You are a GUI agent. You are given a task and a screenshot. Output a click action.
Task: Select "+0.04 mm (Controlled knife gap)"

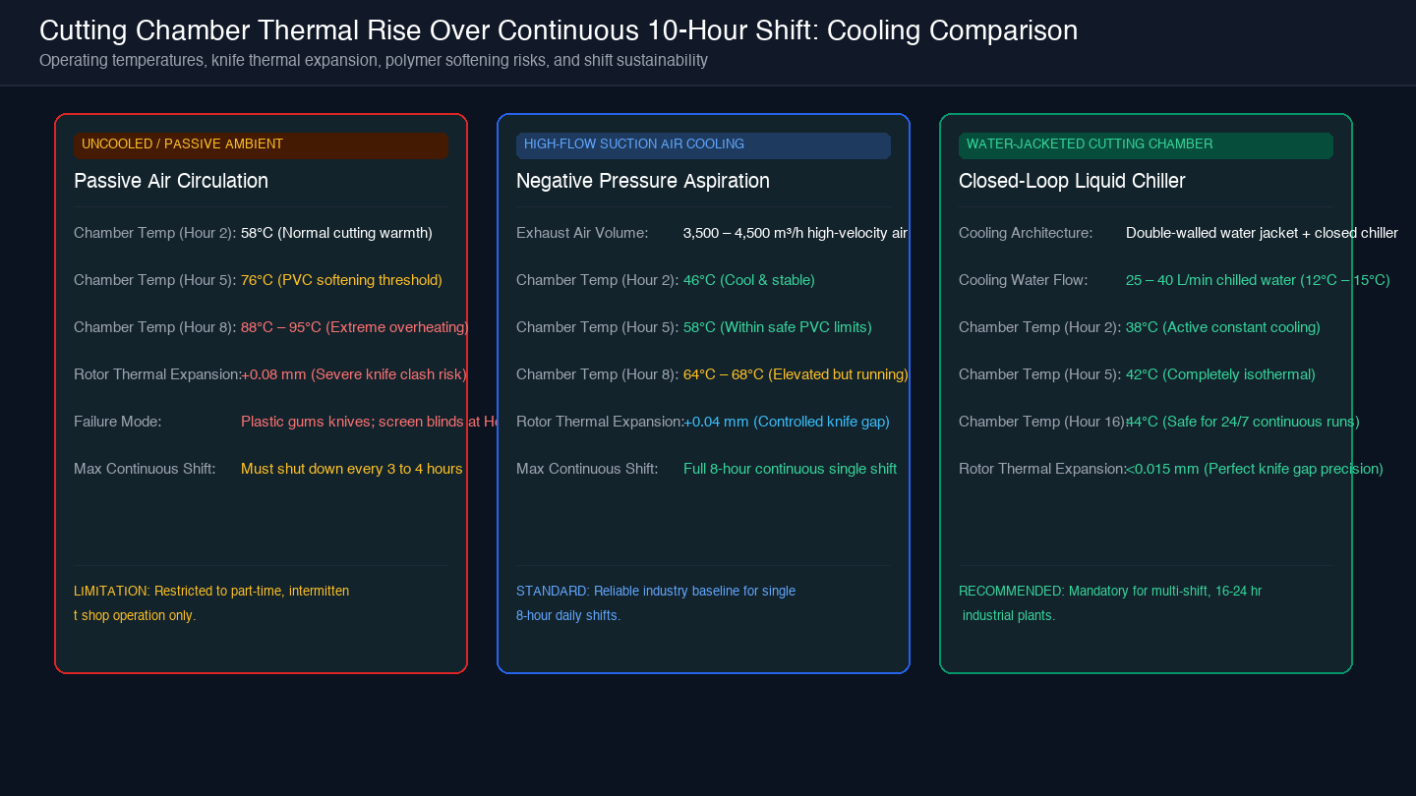pyautogui.click(x=787, y=422)
